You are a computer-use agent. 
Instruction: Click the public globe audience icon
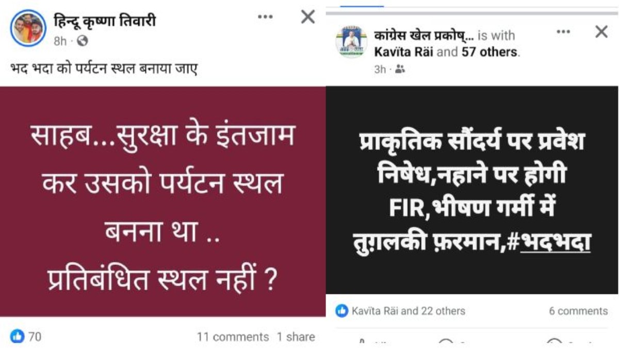pyautogui.click(x=83, y=41)
